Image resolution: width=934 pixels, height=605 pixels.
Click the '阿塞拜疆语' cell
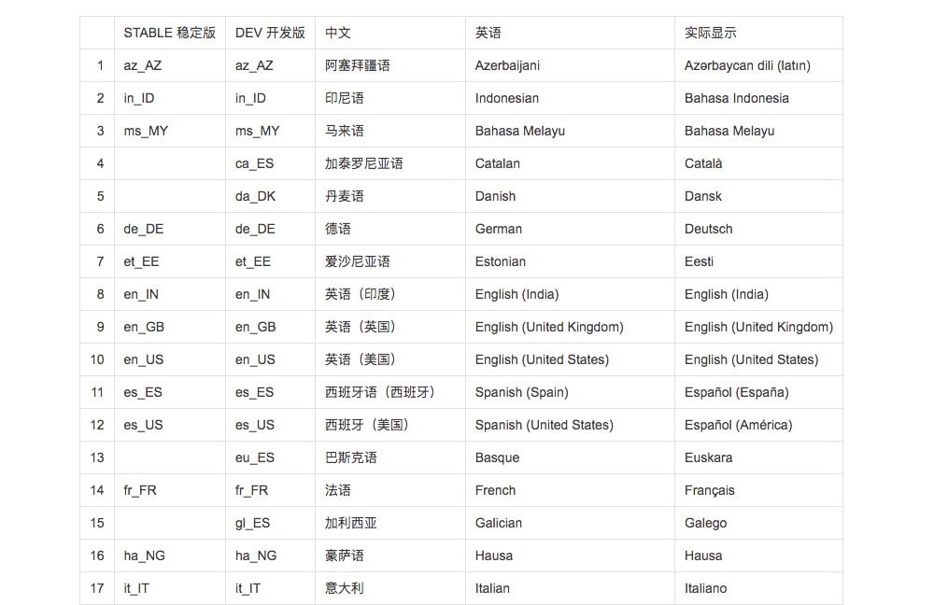tap(390, 65)
